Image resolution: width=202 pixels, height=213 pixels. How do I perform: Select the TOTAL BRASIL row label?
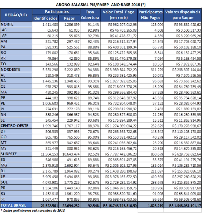14,205
